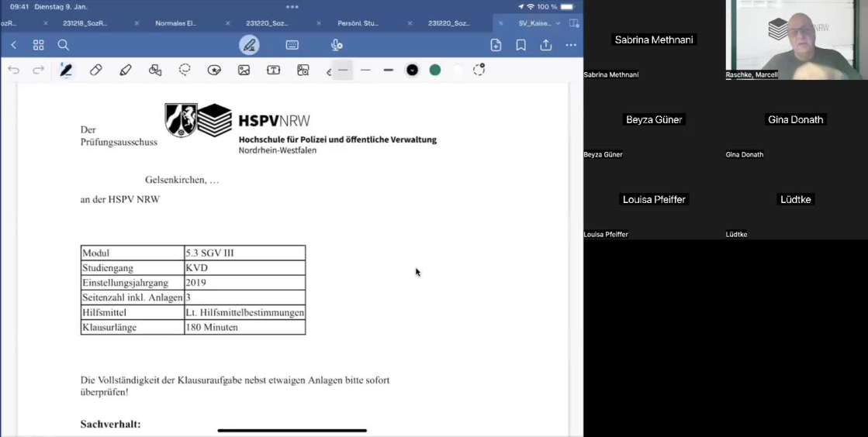Select Gina Donath participant tile
Image resolution: width=868 pixels, height=437 pixels.
[797, 119]
